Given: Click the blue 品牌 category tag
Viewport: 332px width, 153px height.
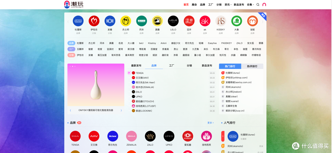Looking at the screenshot, I should [x=71, y=43].
